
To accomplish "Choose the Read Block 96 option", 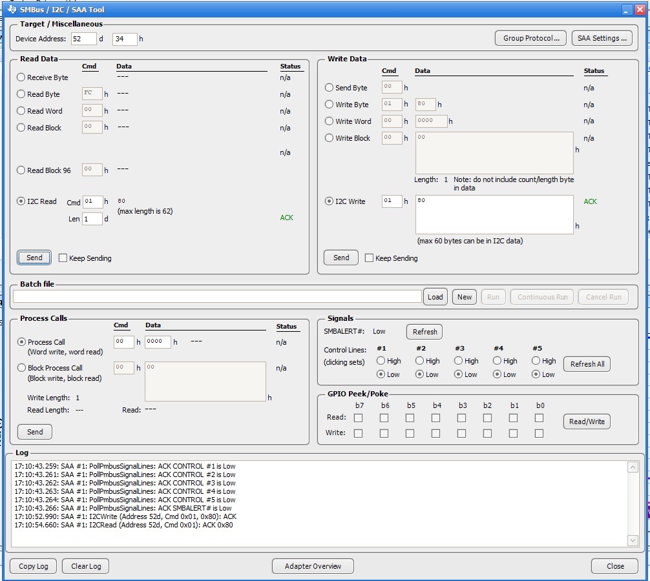I will 21,170.
